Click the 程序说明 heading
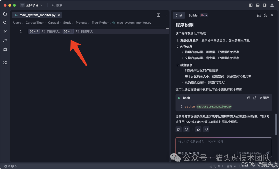Viewport: 279px width, 169px height. (x=184, y=25)
